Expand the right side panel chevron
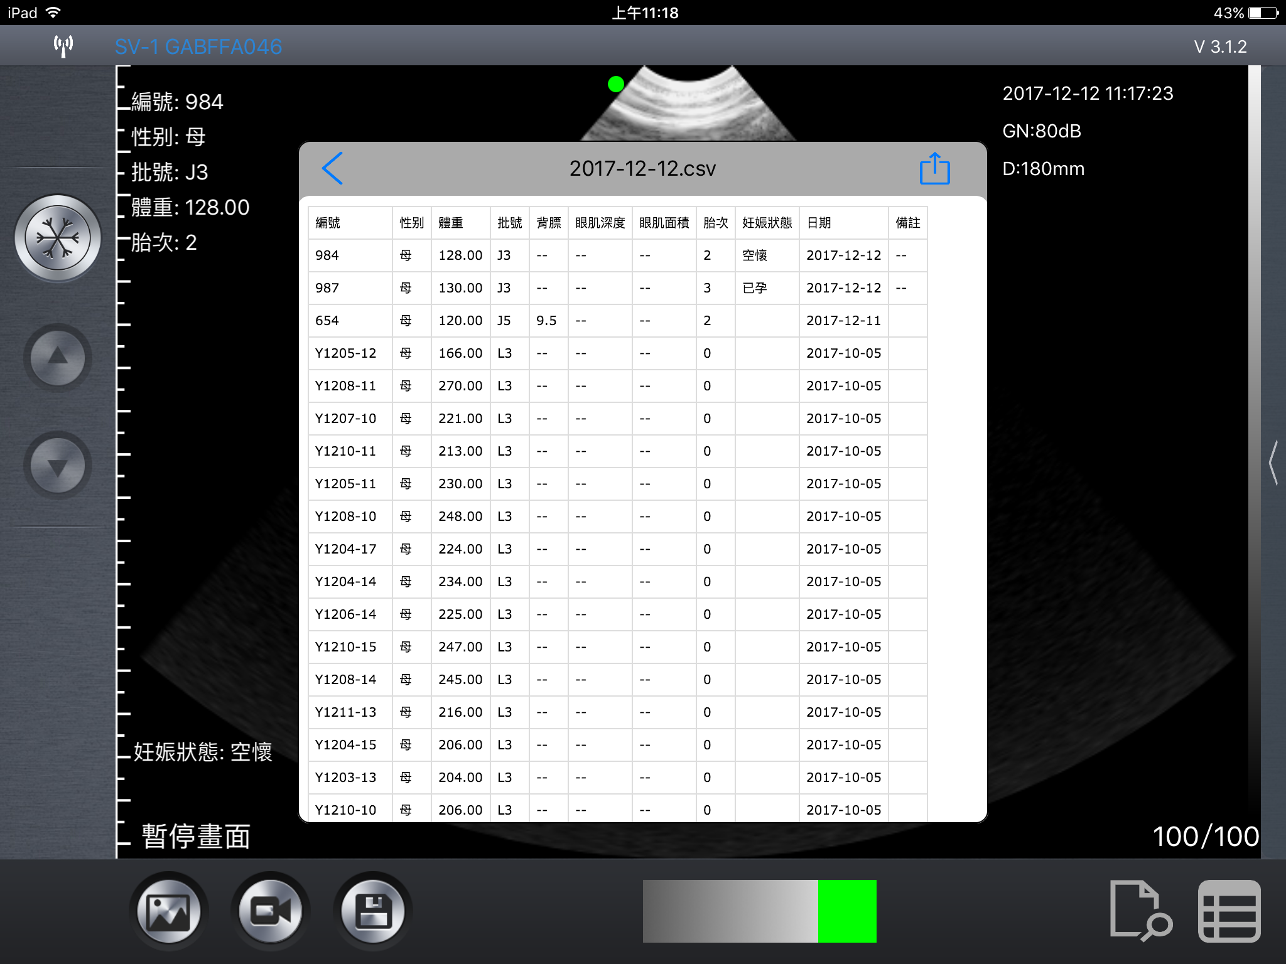Screen dimensions: 1286x964 click(x=1273, y=463)
